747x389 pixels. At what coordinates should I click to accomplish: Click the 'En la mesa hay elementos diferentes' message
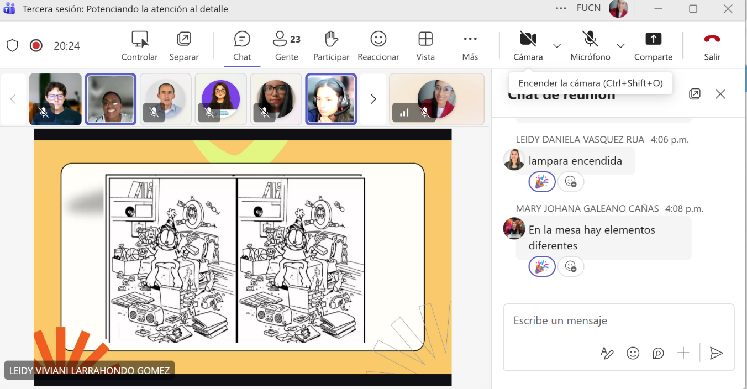tap(603, 238)
